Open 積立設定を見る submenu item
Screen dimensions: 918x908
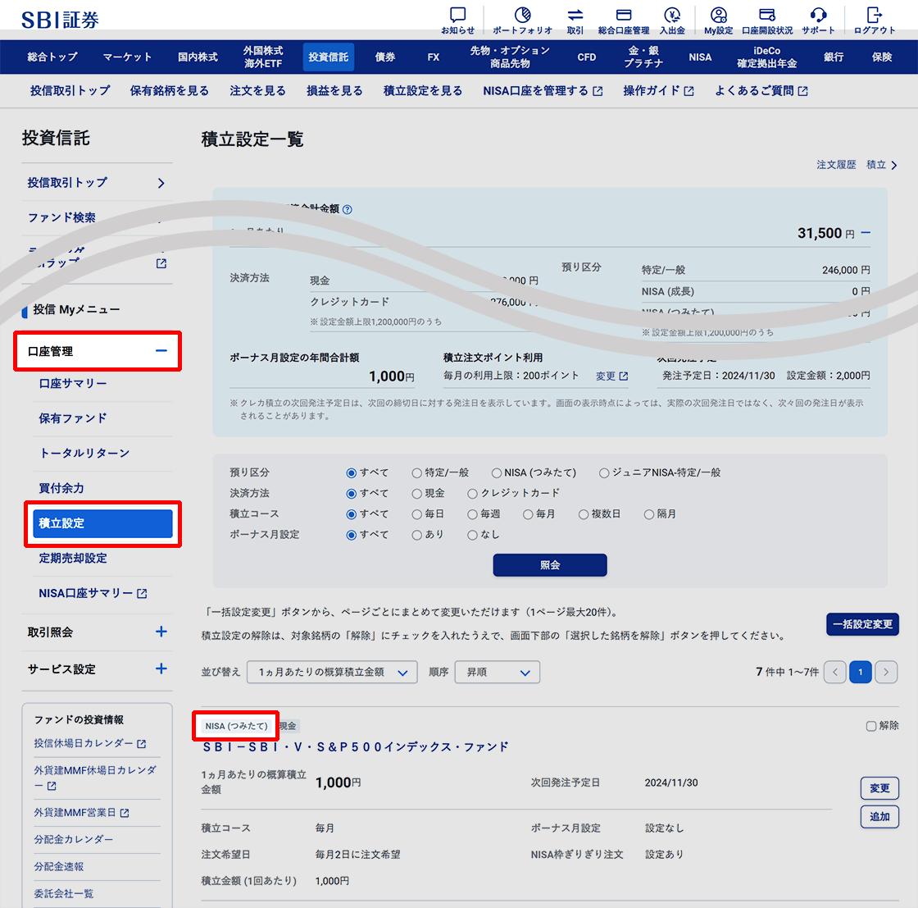coord(423,91)
